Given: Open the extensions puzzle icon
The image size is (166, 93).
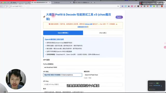Looking at the screenshot, I should pos(157,6).
